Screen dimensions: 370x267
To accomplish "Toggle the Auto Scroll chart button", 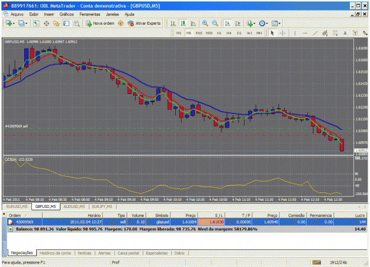I will click(x=228, y=23).
